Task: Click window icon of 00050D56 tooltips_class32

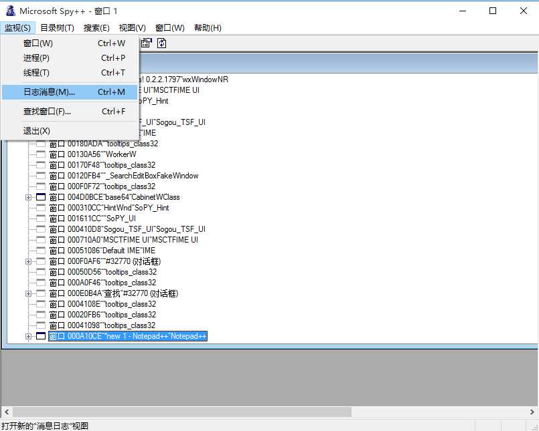Action: click(x=41, y=272)
